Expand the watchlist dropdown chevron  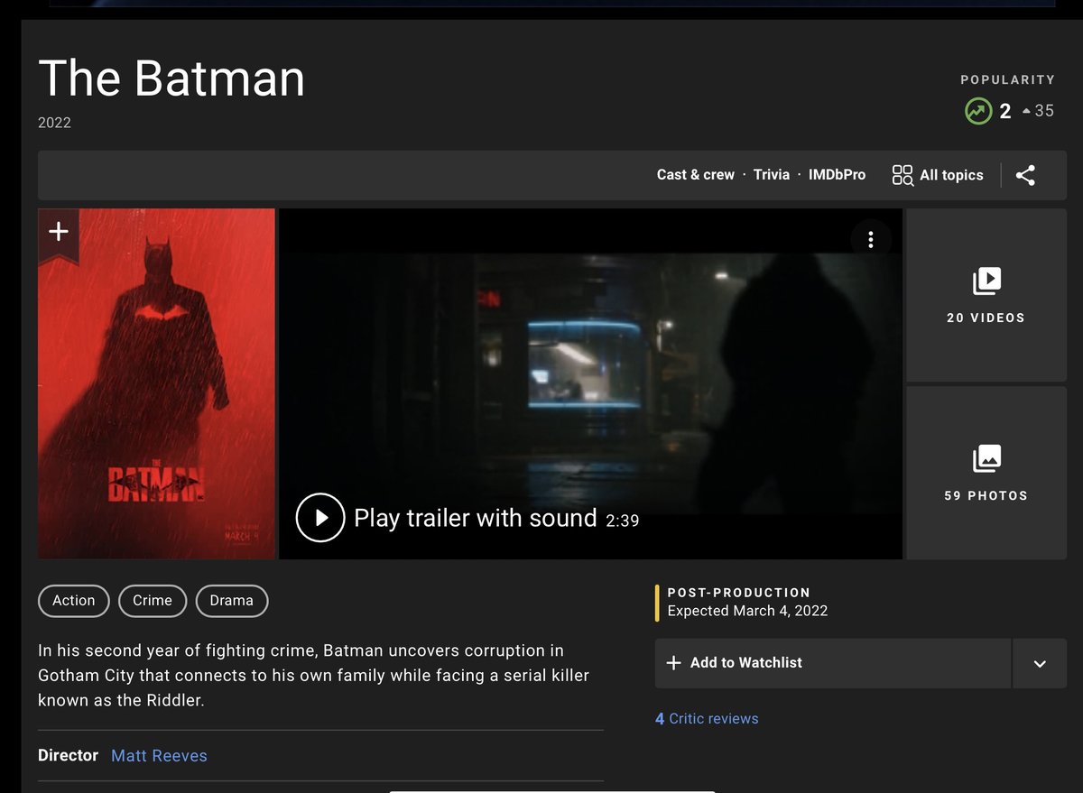click(1040, 663)
